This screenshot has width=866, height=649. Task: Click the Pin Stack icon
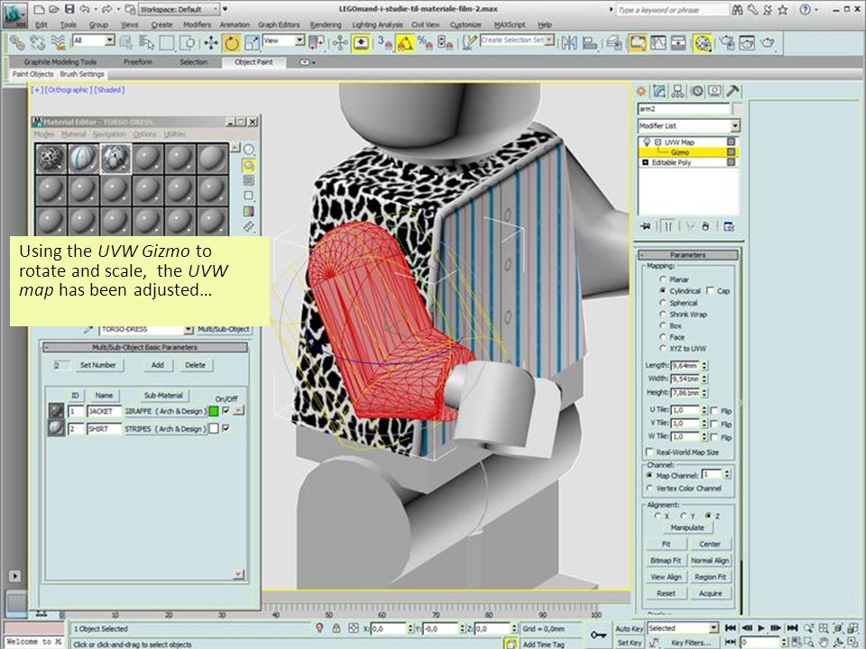(x=645, y=226)
